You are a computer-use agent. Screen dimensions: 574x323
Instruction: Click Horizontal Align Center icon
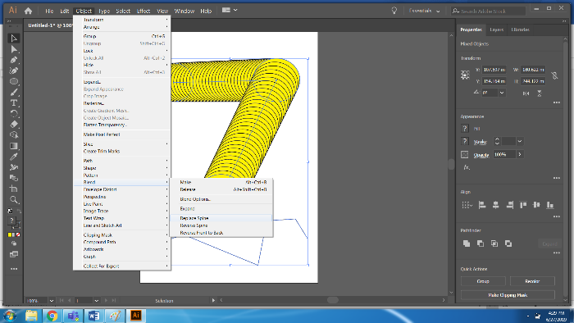pyautogui.click(x=495, y=205)
